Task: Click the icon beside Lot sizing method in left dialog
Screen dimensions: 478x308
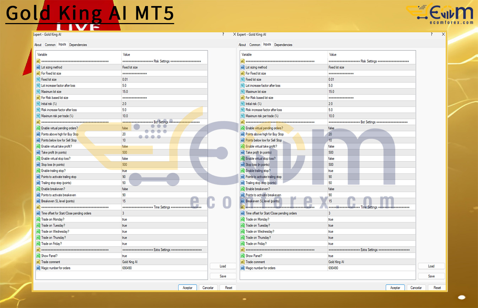Action: tap(38, 67)
